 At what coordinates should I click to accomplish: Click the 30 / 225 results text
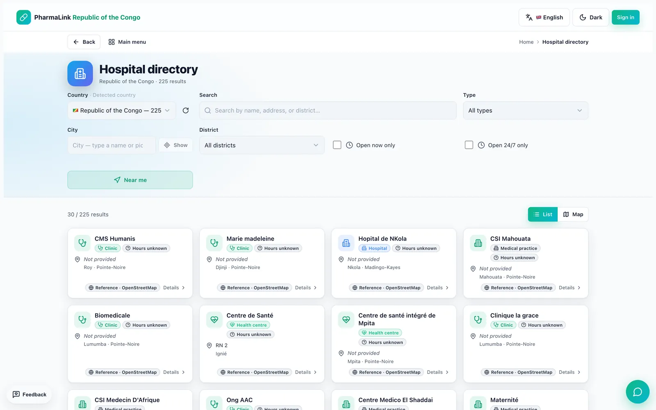point(88,214)
